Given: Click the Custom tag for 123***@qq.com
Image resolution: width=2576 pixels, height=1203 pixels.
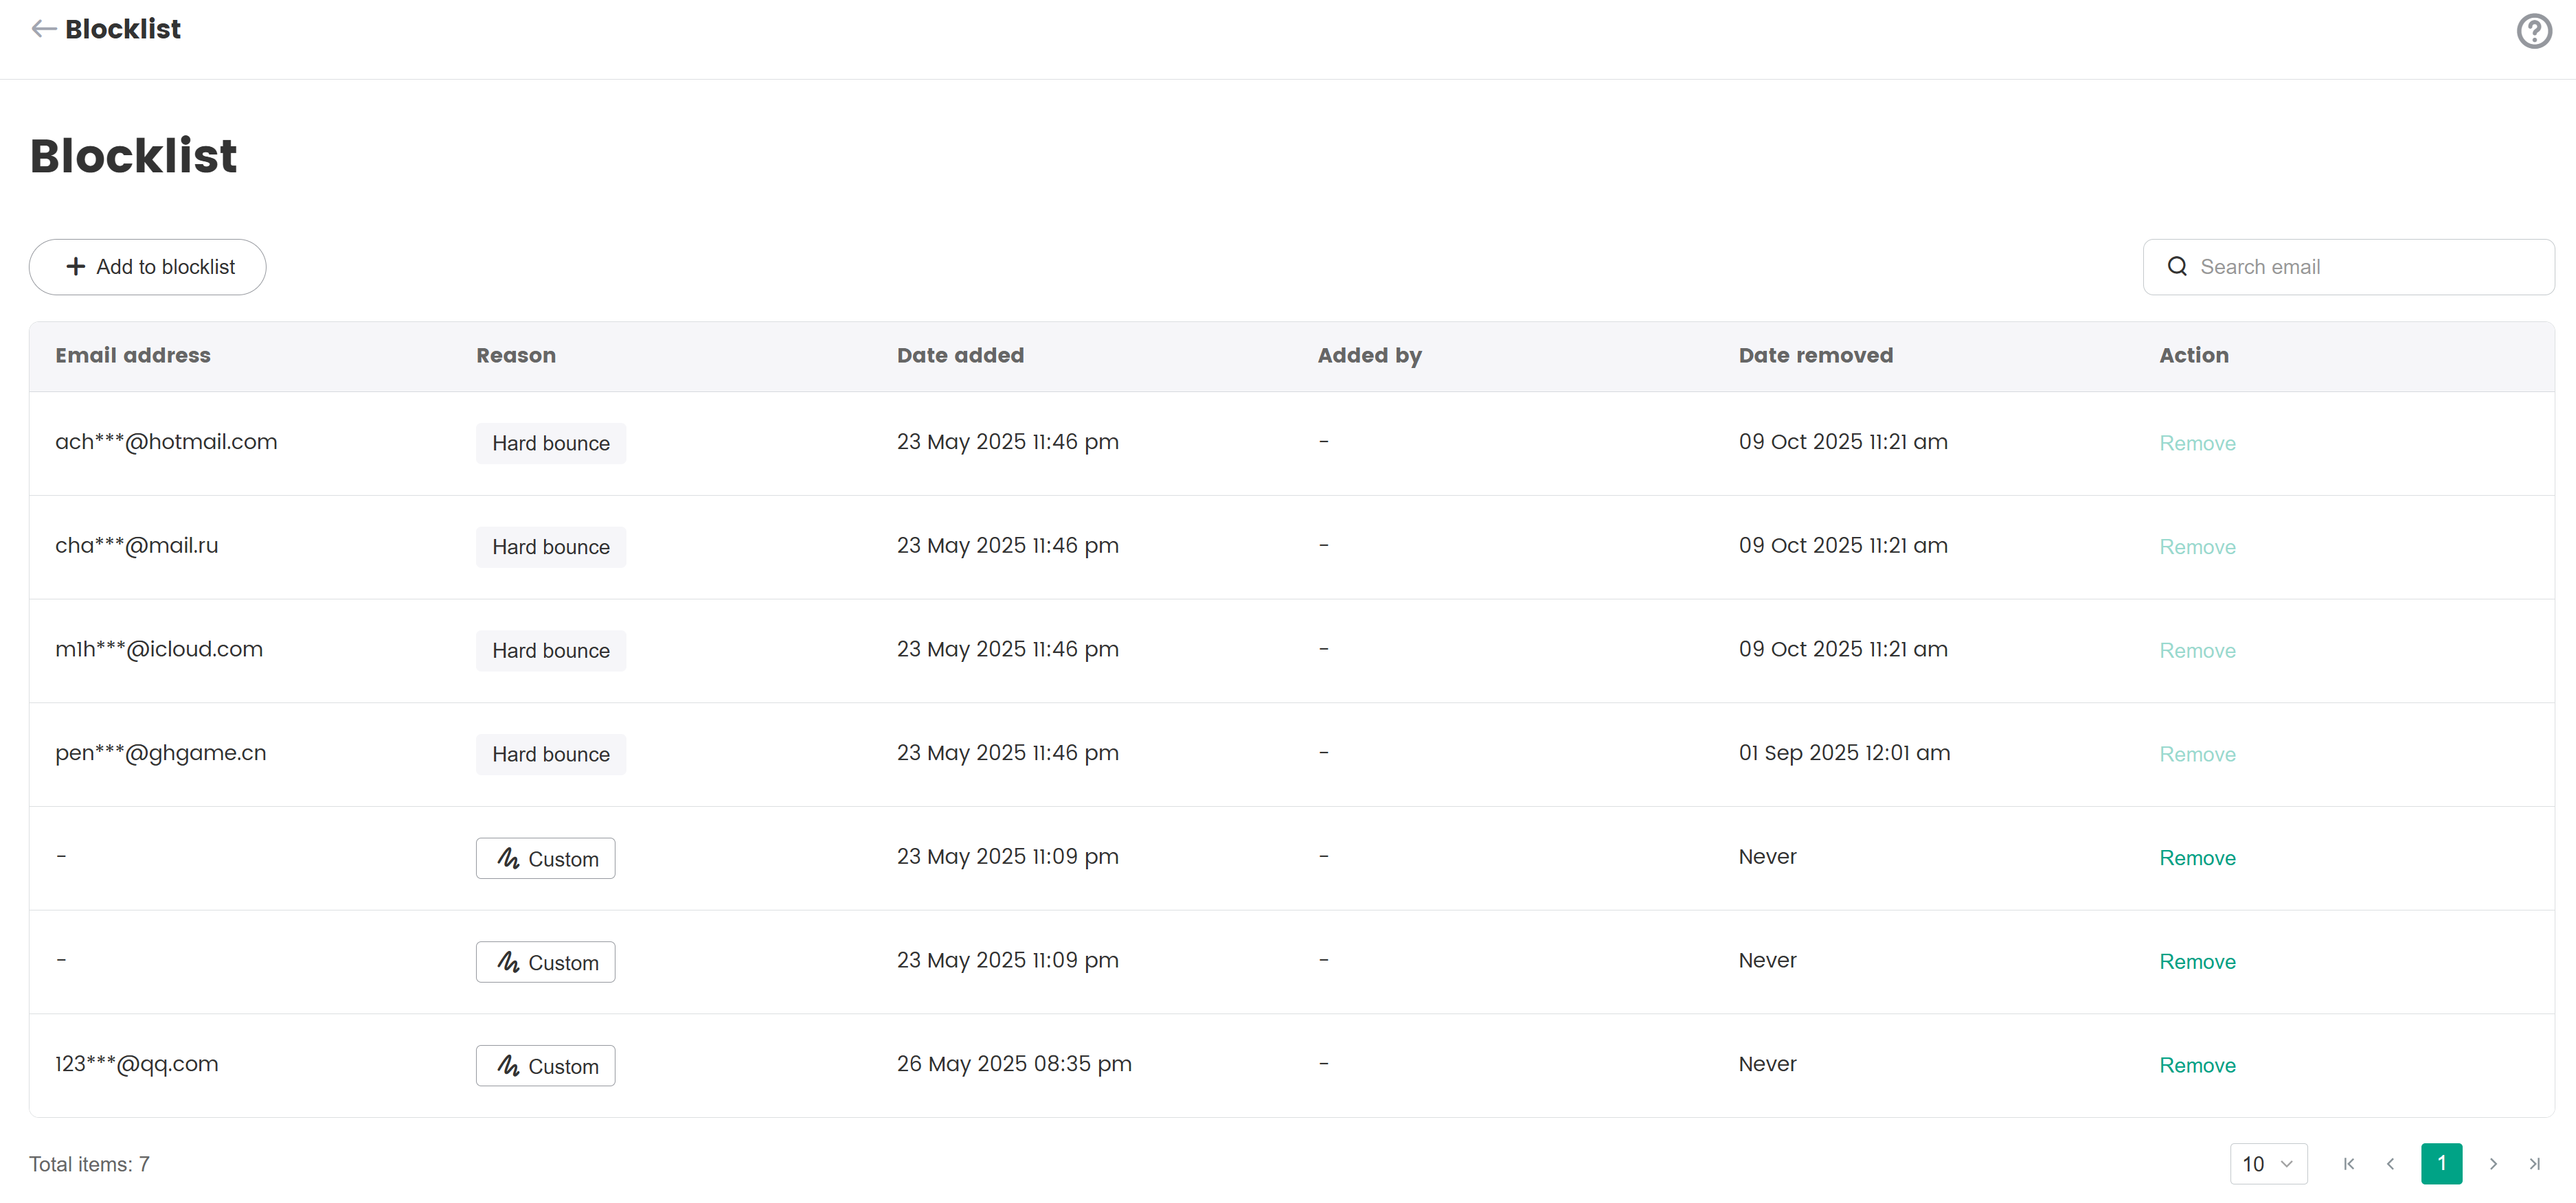Looking at the screenshot, I should (545, 1066).
